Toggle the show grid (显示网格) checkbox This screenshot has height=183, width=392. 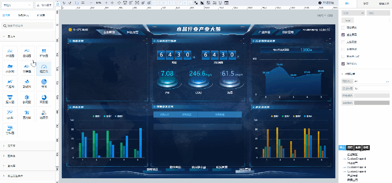click(x=343, y=64)
